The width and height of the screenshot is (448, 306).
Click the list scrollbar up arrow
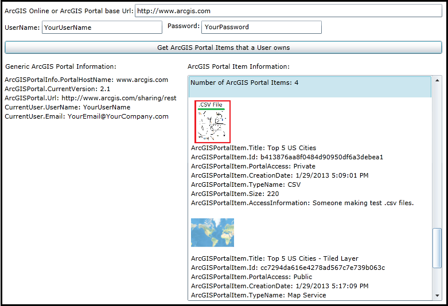click(x=437, y=81)
